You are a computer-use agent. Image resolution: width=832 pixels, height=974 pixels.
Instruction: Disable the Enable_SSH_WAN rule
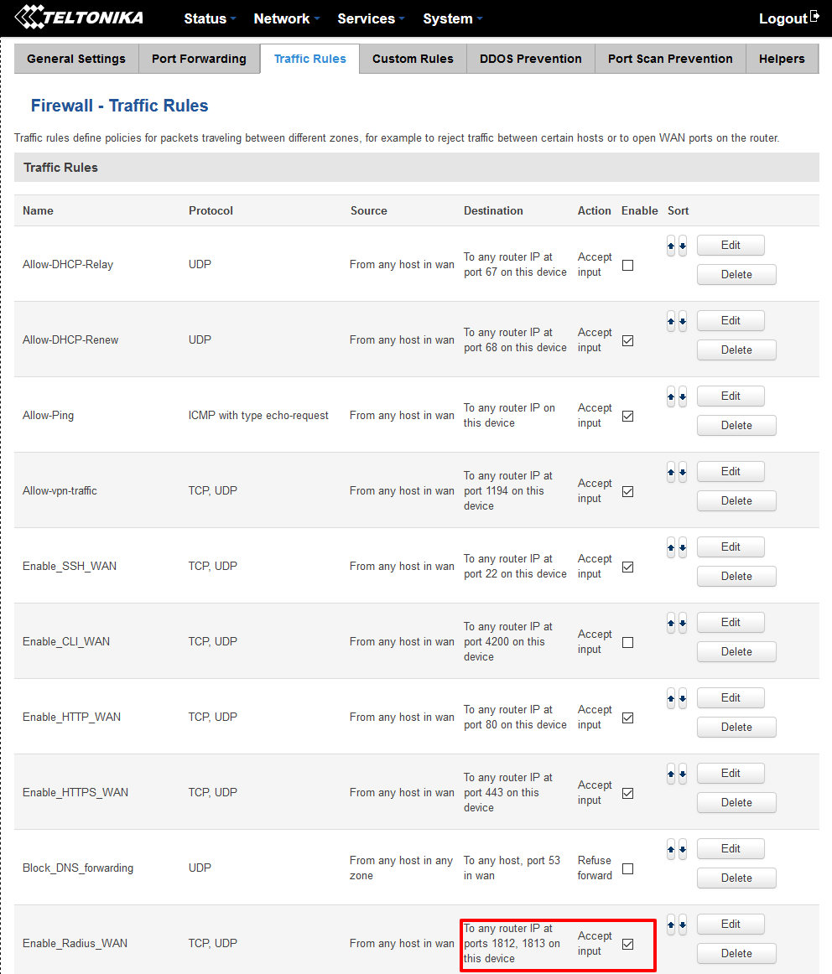click(627, 567)
